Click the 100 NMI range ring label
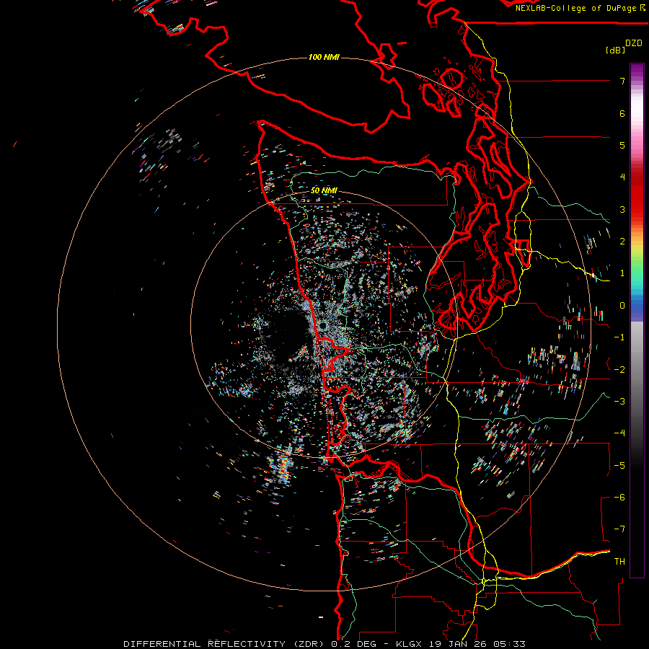The image size is (649, 649). 324,57
